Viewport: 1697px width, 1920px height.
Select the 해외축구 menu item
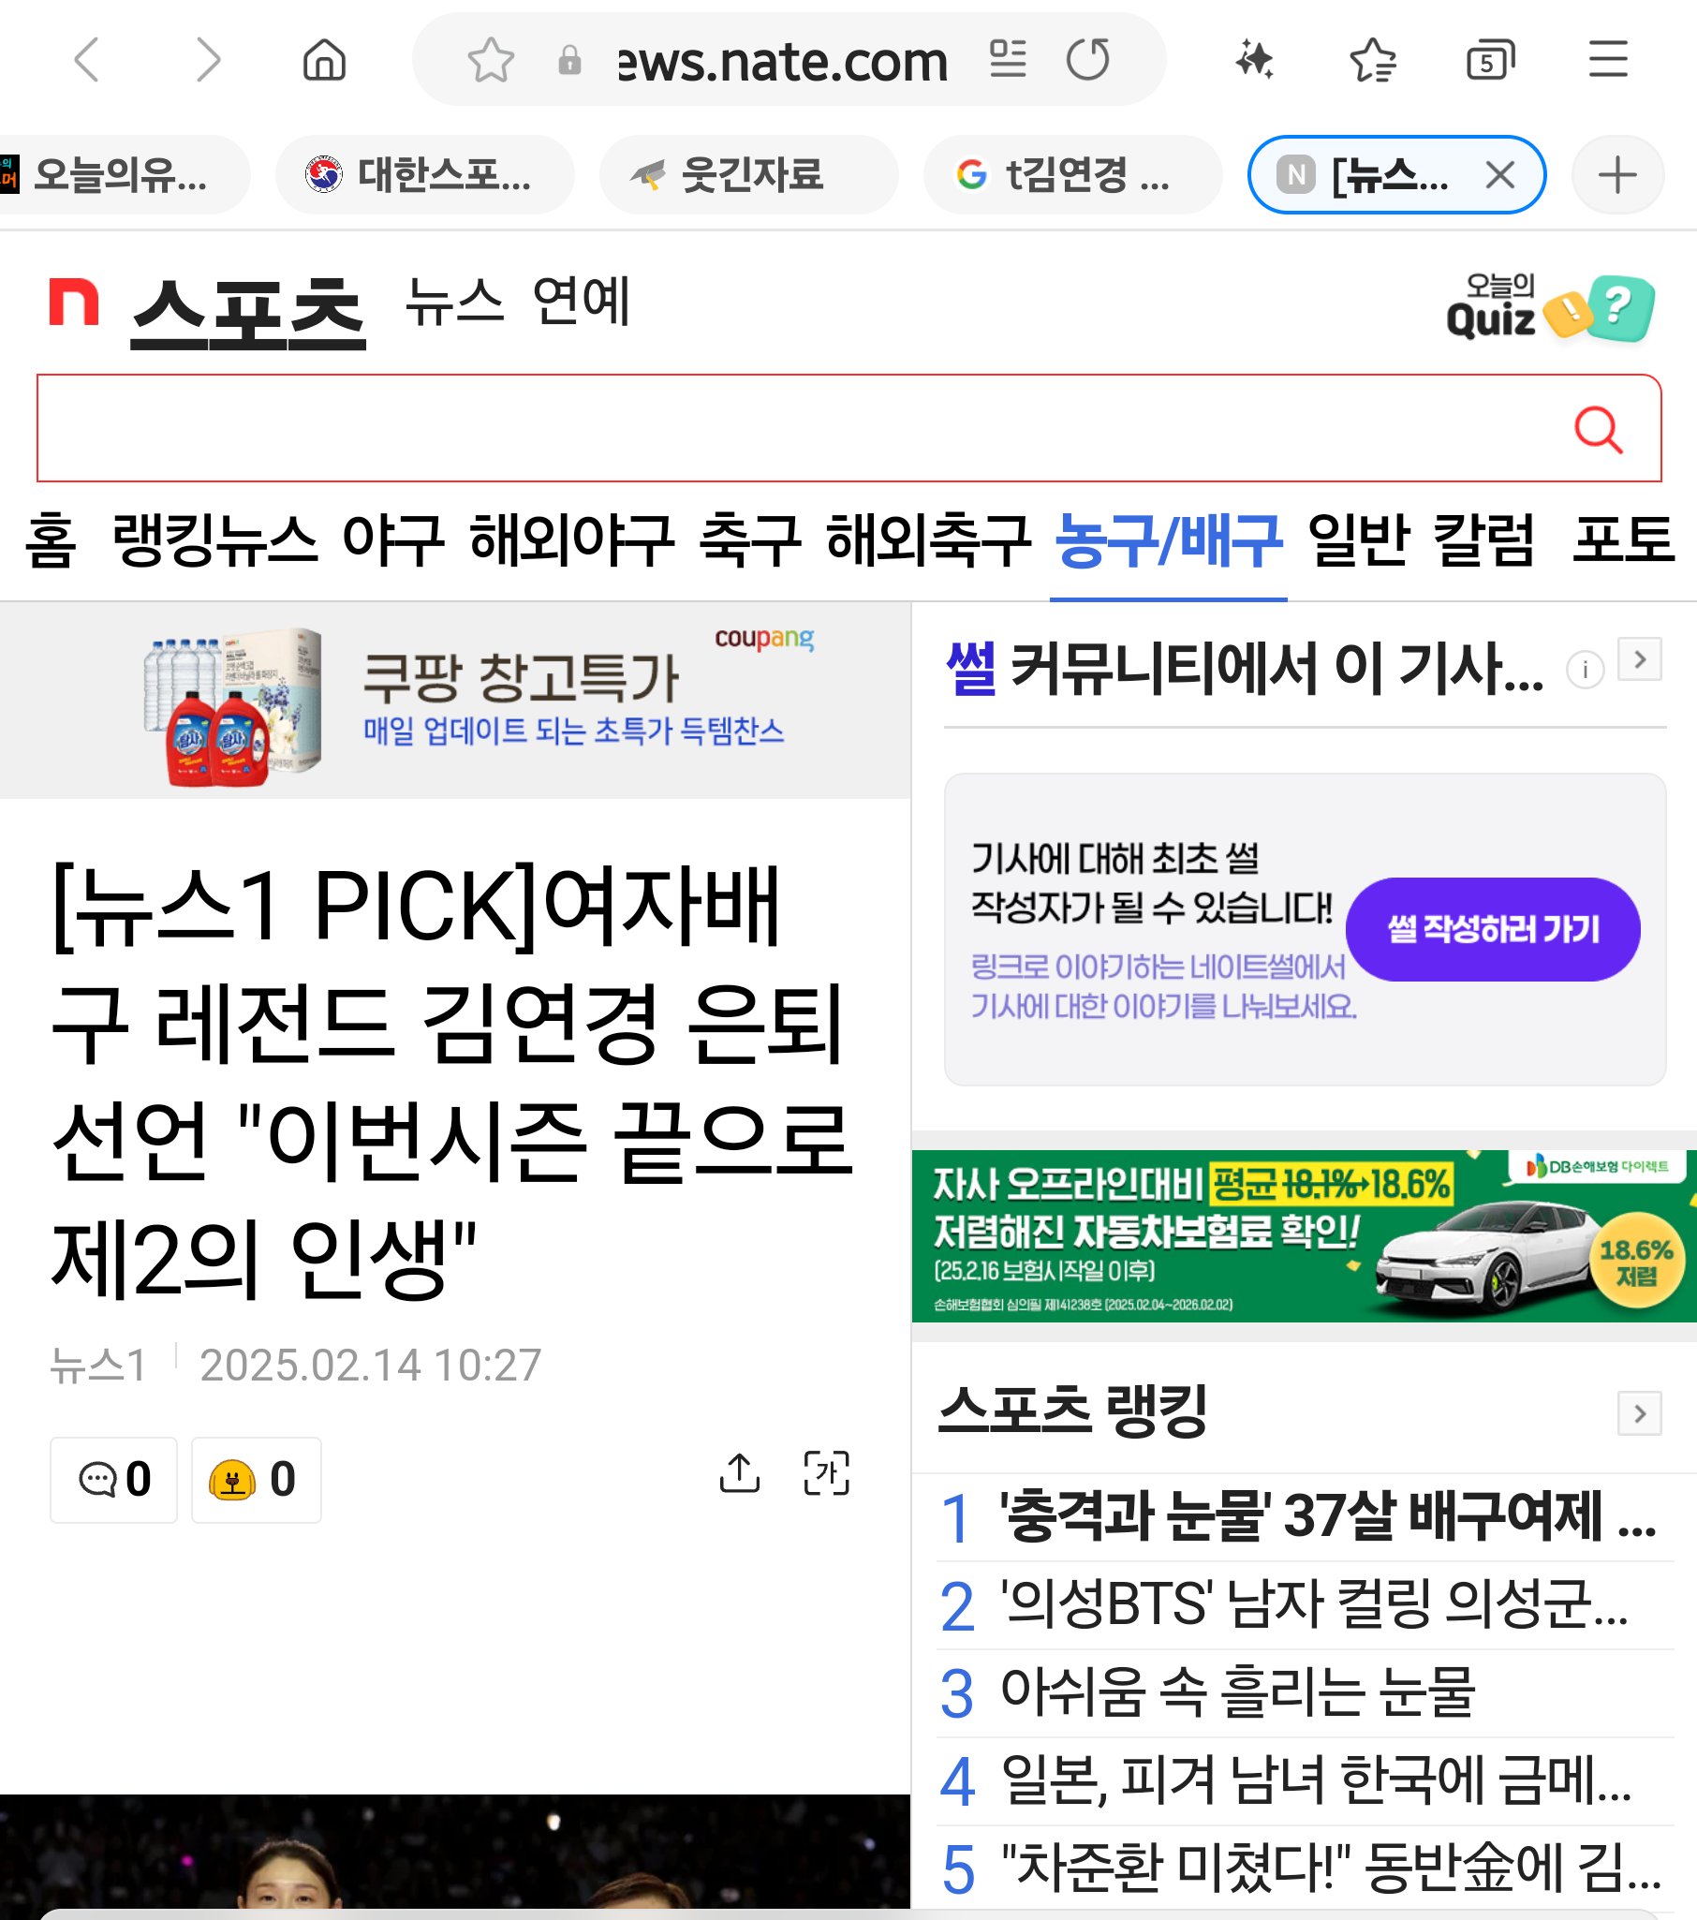click(x=929, y=541)
